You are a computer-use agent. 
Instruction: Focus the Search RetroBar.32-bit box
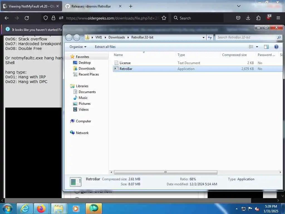pyautogui.click(x=249, y=37)
